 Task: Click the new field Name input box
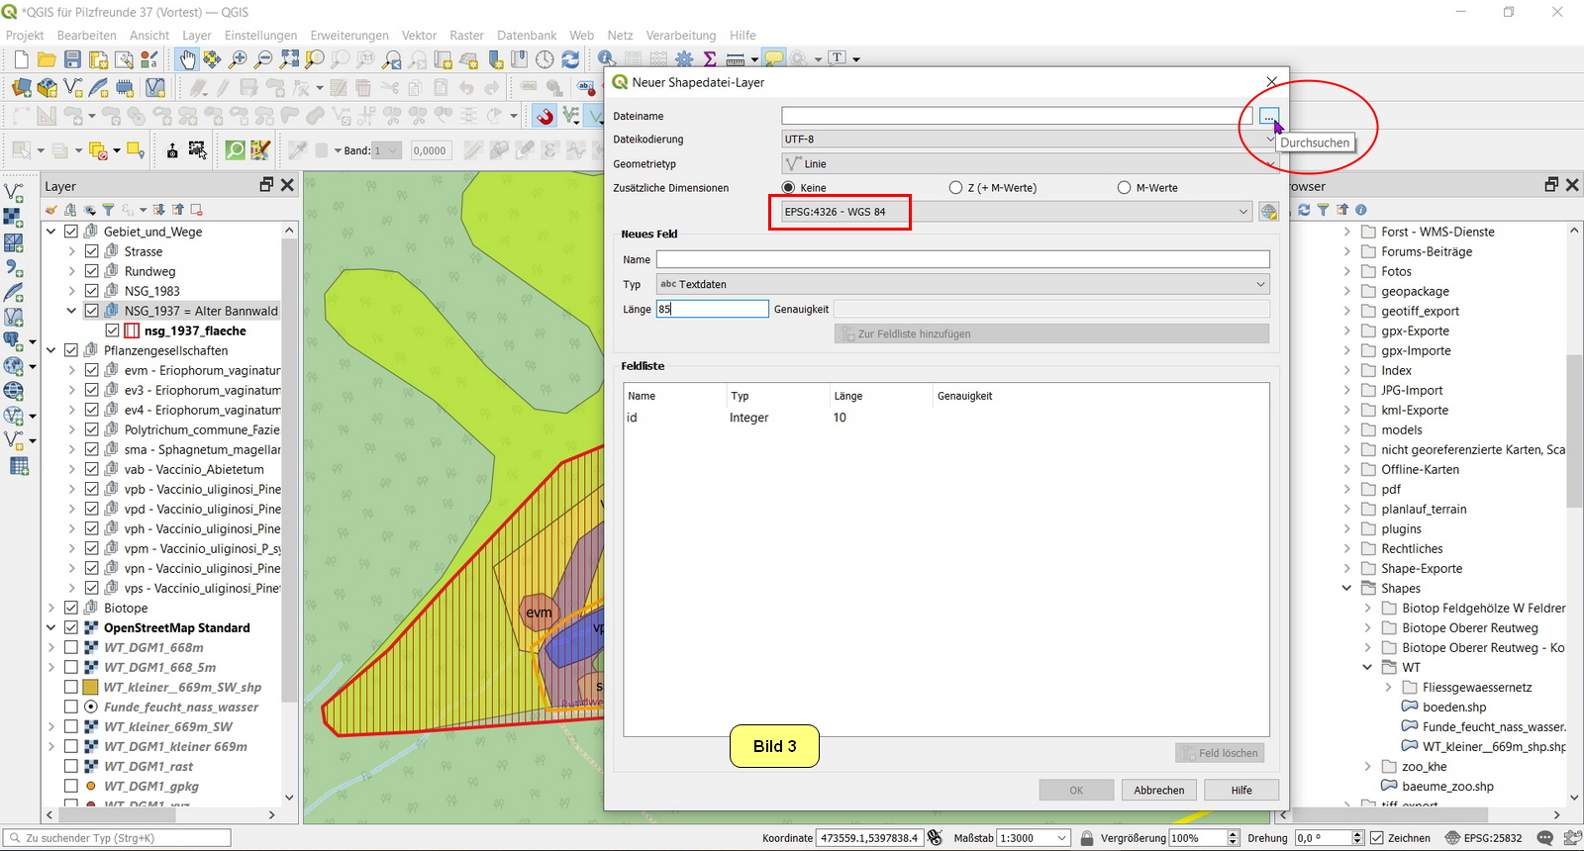[x=962, y=259]
